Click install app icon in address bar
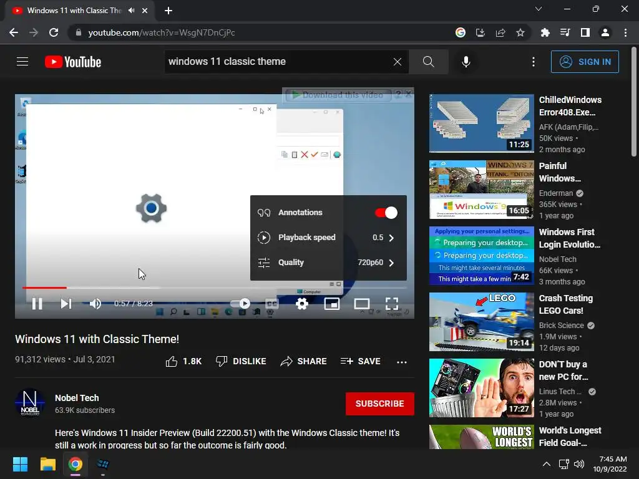This screenshot has height=479, width=639. (x=480, y=32)
